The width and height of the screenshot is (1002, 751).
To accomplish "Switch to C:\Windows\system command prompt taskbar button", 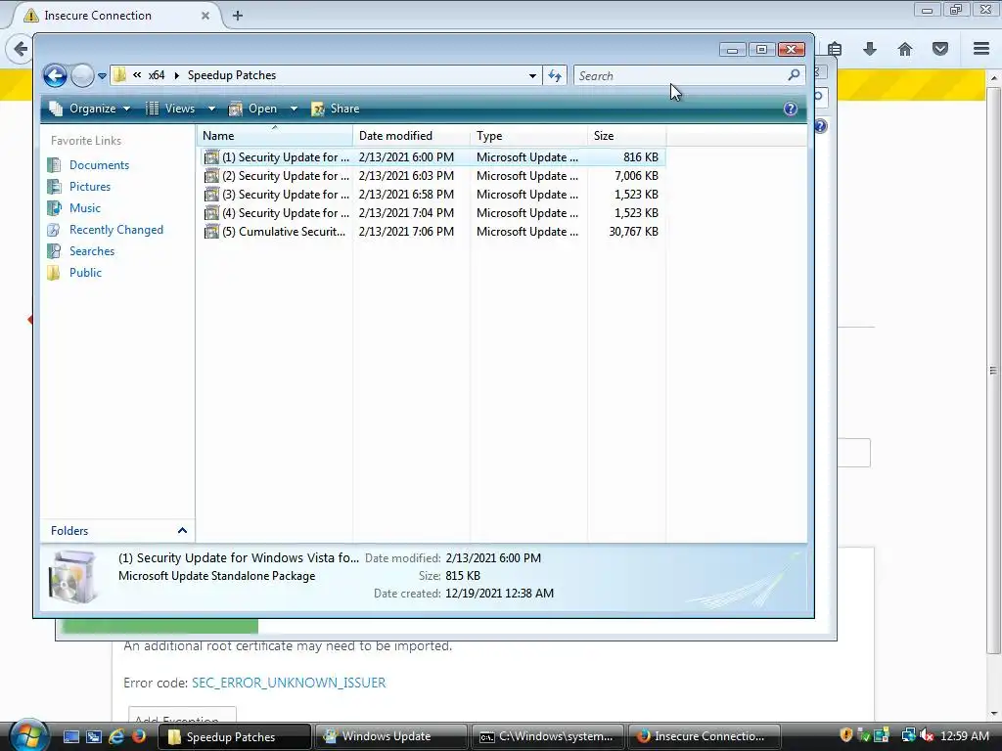I will [547, 736].
